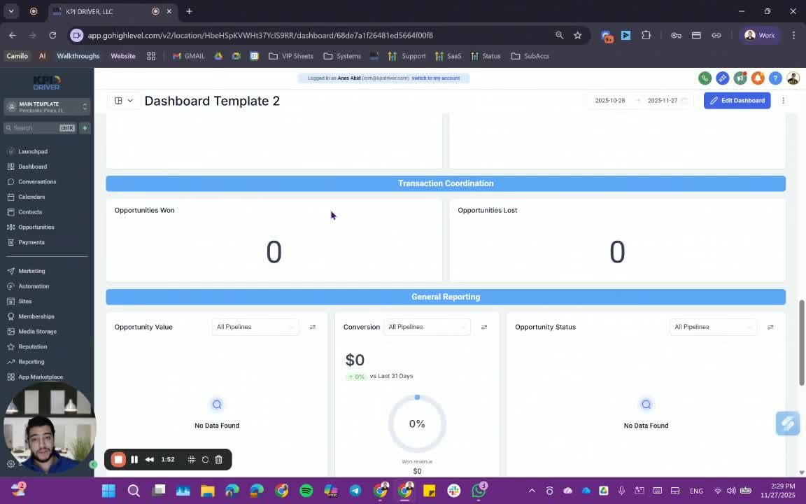This screenshot has width=806, height=504.
Task: Click the blue magic-wand quick actions icon
Action: coord(722,78)
